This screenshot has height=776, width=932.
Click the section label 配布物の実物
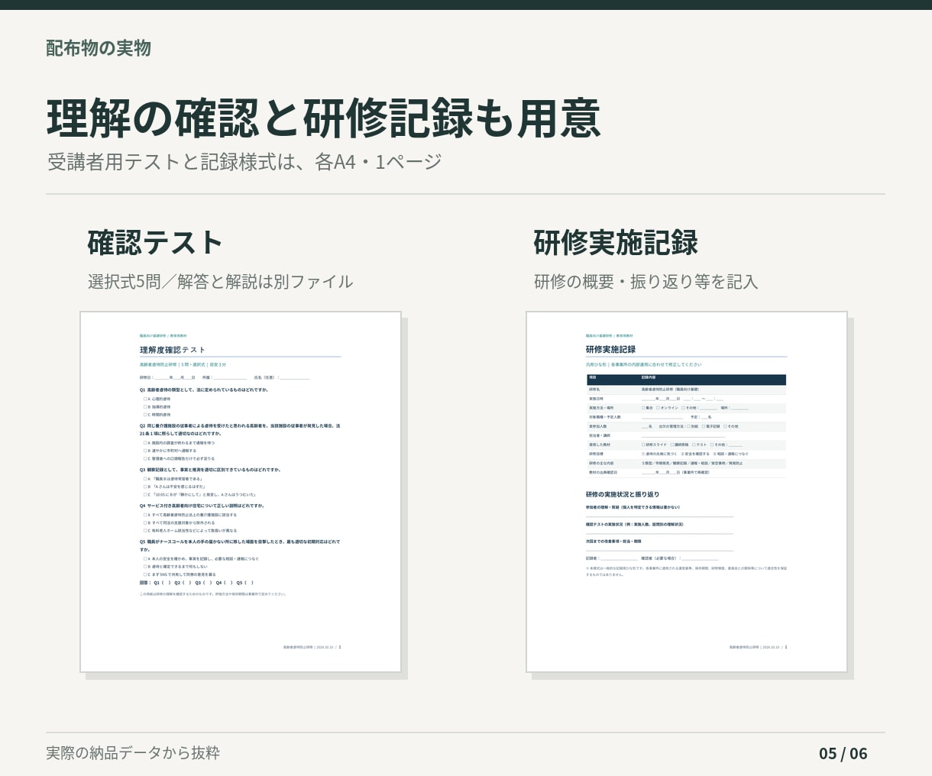pyautogui.click(x=99, y=48)
